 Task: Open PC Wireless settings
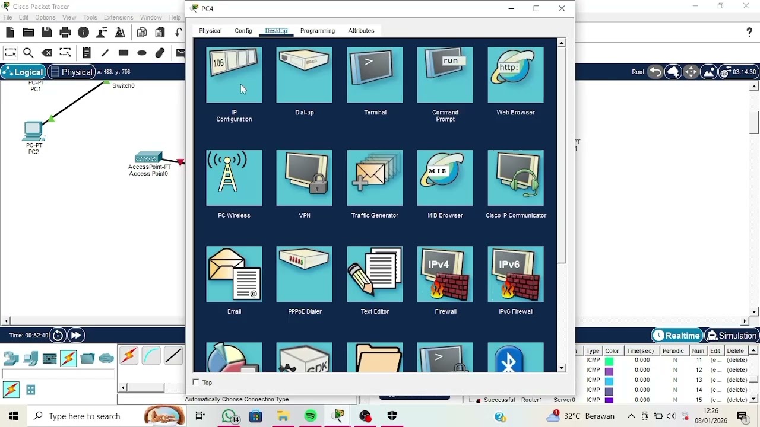234,178
